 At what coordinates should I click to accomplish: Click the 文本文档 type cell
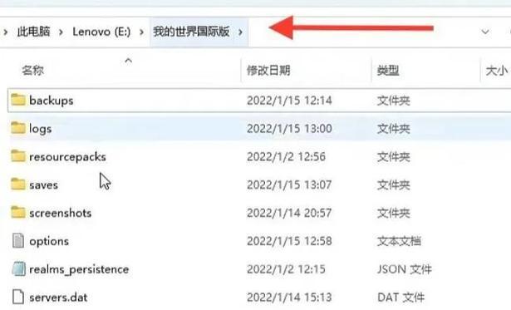point(399,241)
